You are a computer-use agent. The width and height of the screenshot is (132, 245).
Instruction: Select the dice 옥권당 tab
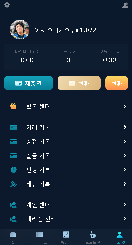point(66,237)
